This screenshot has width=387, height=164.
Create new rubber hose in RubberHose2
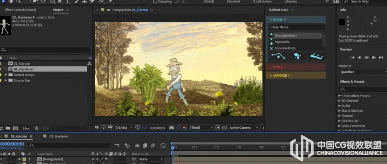[x=278, y=56]
